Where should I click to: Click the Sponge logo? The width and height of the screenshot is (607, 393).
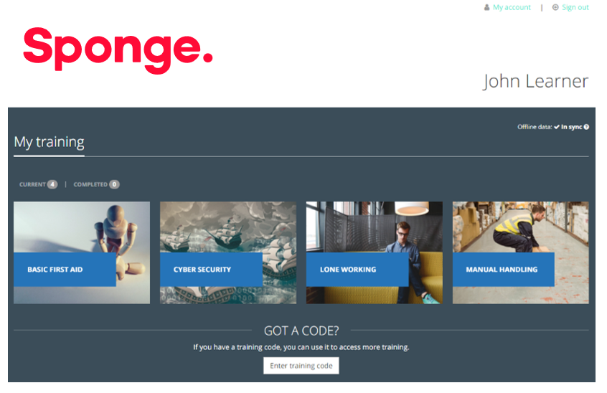pyautogui.click(x=118, y=50)
